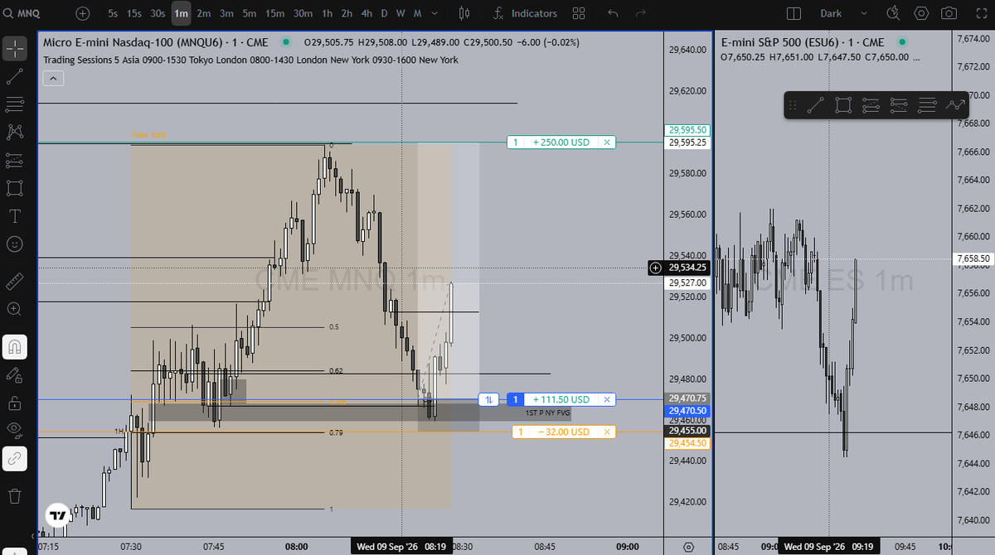The image size is (995, 555).
Task: Switch to the 1h interval
Action: (x=327, y=13)
